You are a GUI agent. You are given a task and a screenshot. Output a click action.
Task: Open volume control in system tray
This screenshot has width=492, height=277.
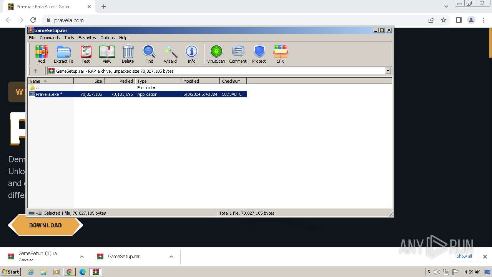(437, 272)
